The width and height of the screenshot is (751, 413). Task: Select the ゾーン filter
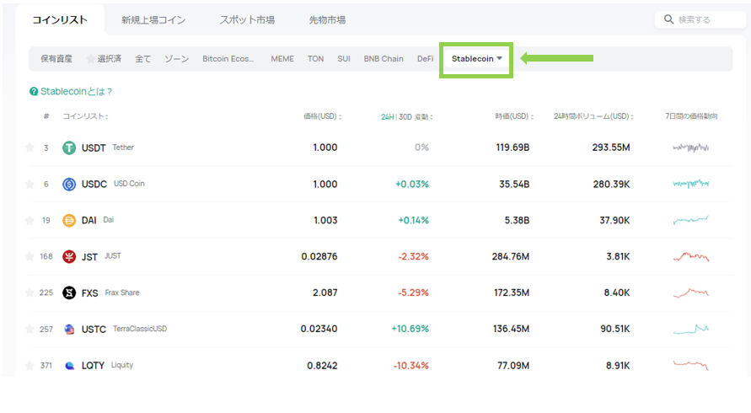click(177, 59)
